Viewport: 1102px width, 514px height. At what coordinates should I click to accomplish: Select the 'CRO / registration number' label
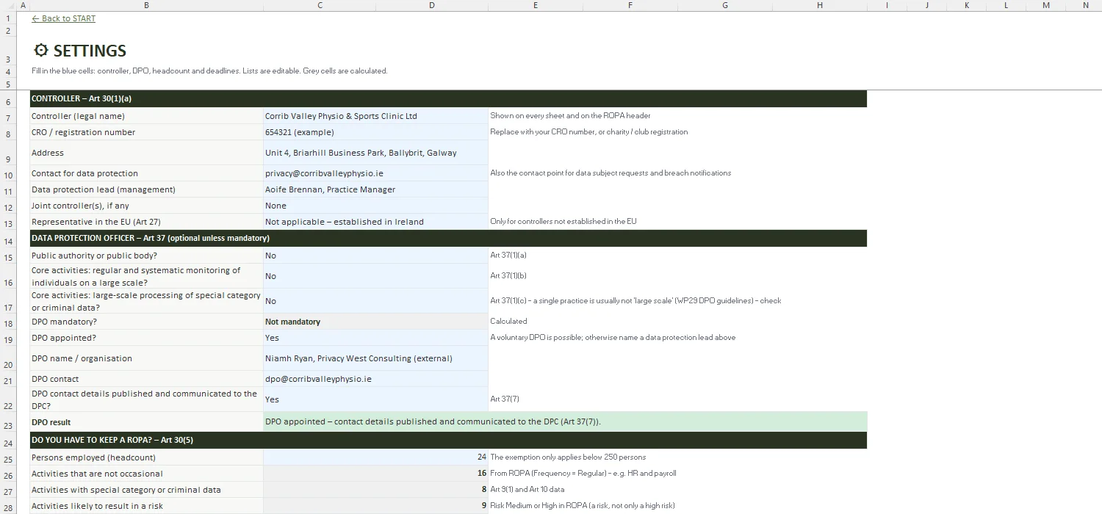pyautogui.click(x=146, y=132)
